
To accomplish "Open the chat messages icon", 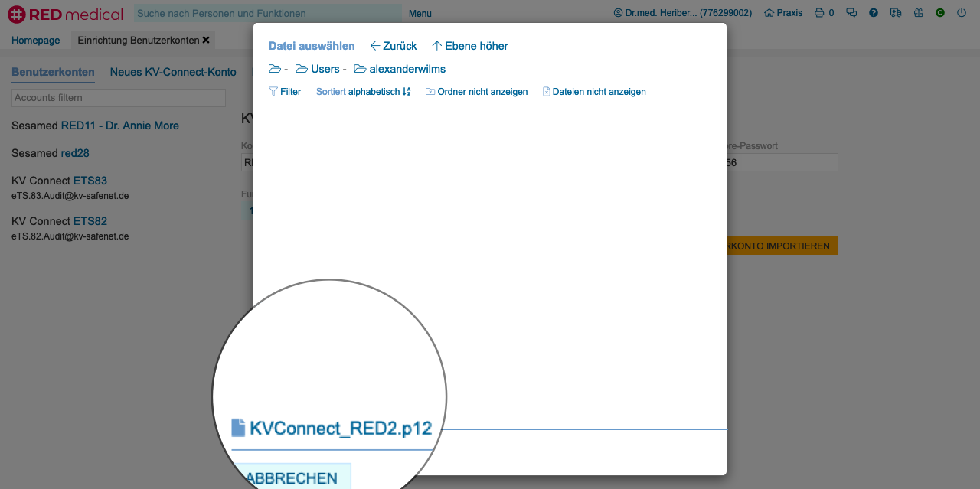I will (x=851, y=13).
